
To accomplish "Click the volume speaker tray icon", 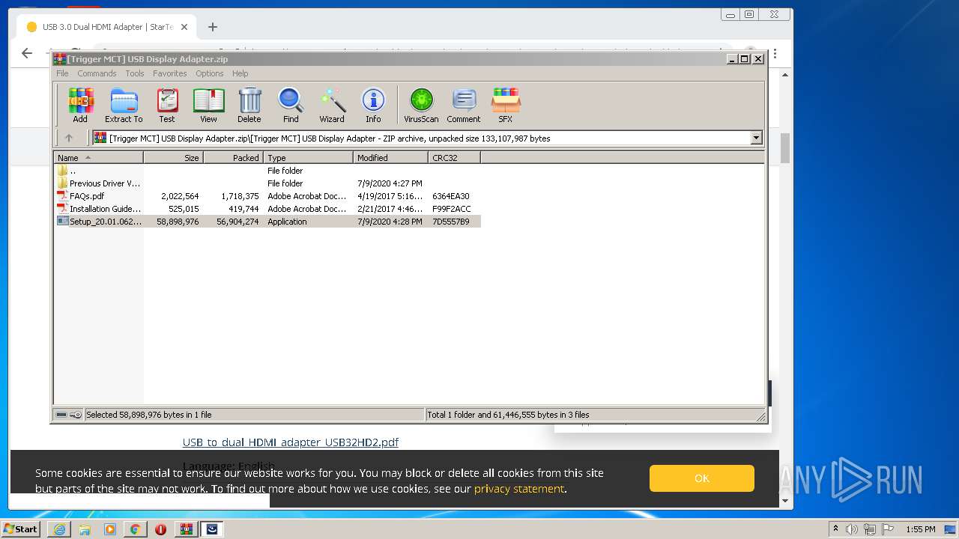I will click(852, 529).
